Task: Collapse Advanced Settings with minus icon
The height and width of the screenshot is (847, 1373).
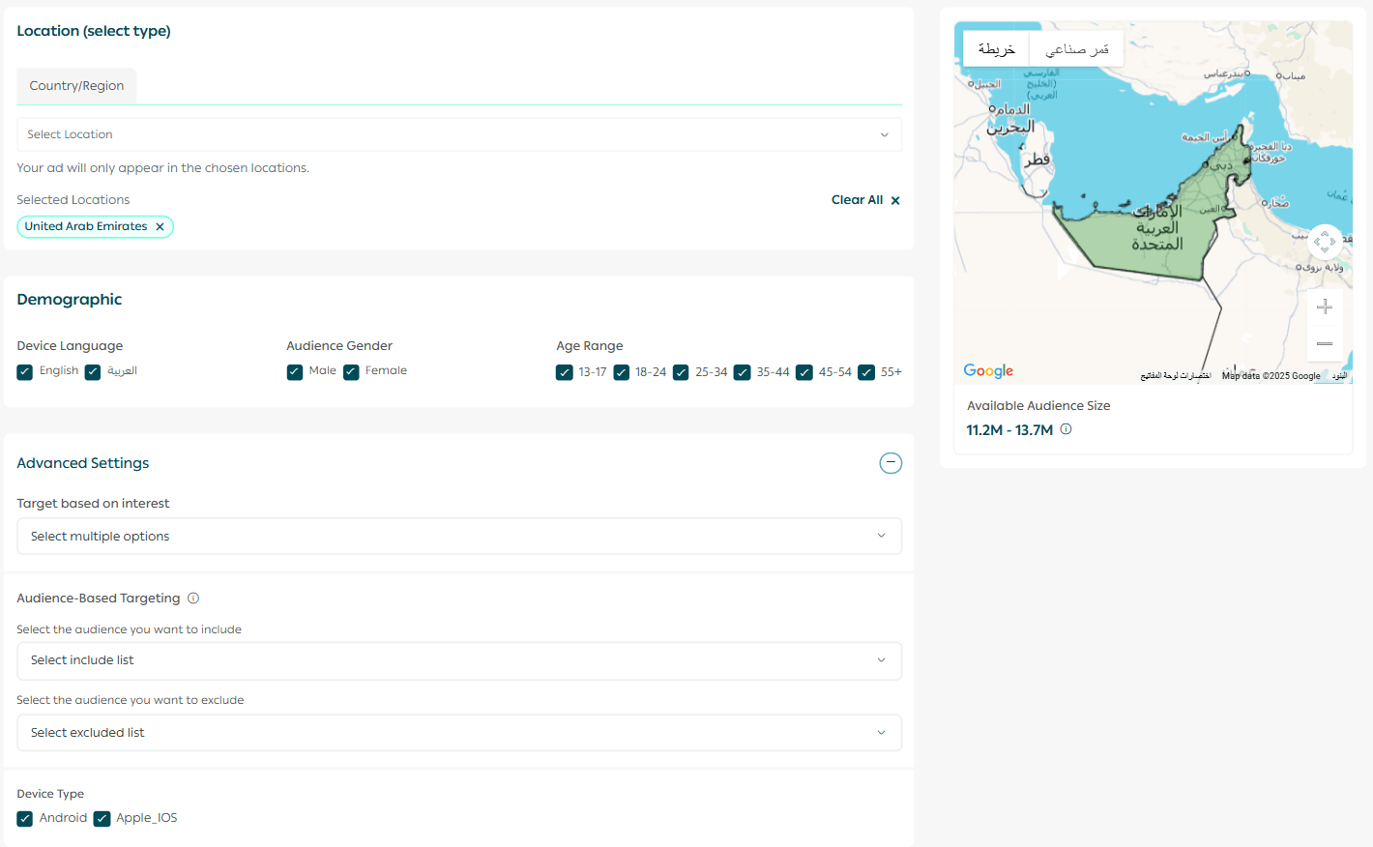Action: tap(891, 463)
